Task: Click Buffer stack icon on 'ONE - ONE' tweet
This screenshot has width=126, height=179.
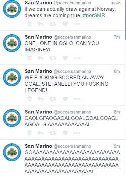Action: tap(29, 58)
